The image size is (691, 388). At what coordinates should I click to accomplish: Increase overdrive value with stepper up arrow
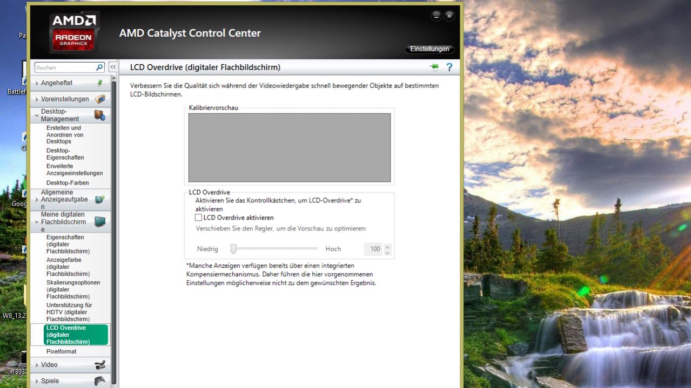coord(387,247)
